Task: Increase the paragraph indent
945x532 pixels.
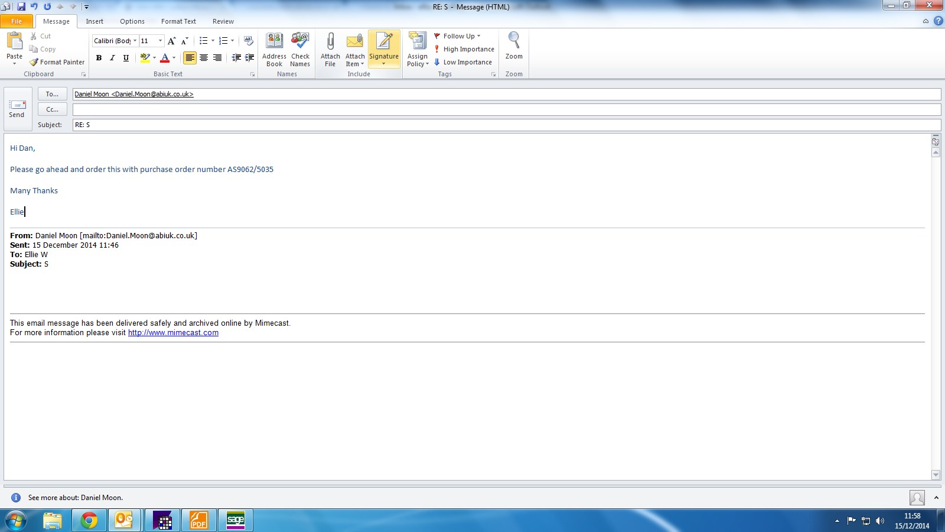Action: pyautogui.click(x=249, y=58)
